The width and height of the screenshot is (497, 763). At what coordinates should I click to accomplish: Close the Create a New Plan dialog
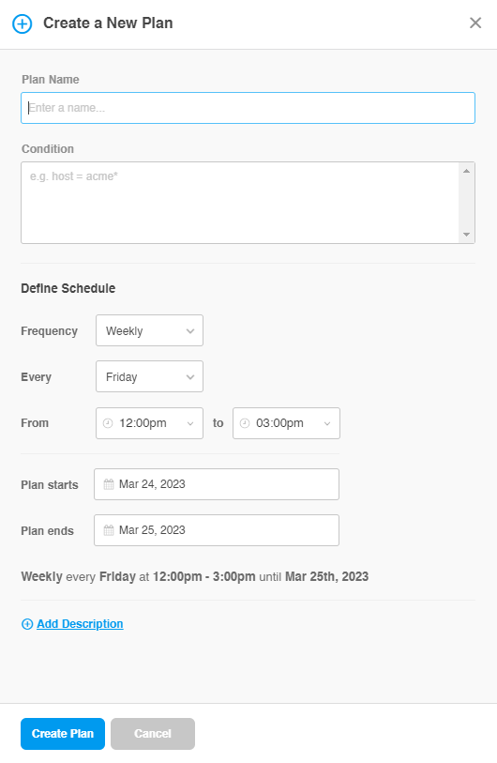click(475, 23)
